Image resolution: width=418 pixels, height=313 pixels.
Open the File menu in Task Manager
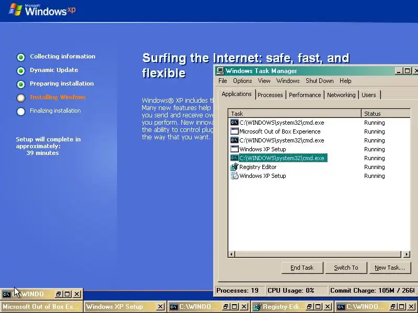(223, 81)
